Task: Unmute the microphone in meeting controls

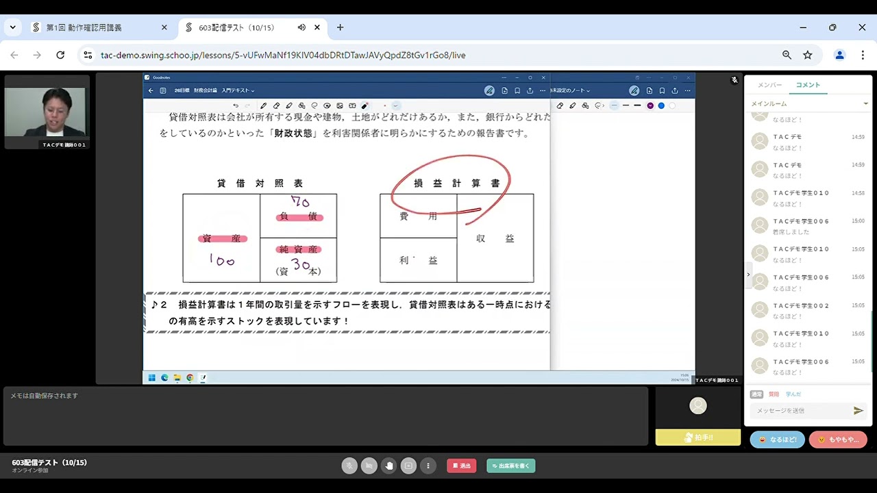Action: click(349, 466)
